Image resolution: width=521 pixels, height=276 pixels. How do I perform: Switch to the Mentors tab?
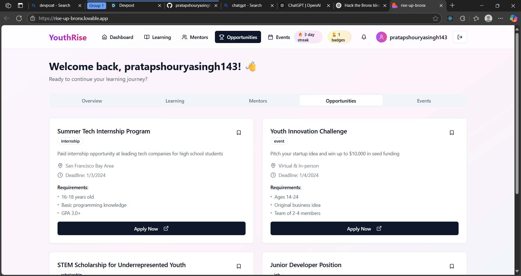258,101
